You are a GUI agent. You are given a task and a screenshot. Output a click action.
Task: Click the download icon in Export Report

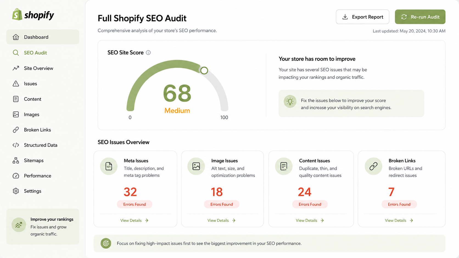[345, 17]
